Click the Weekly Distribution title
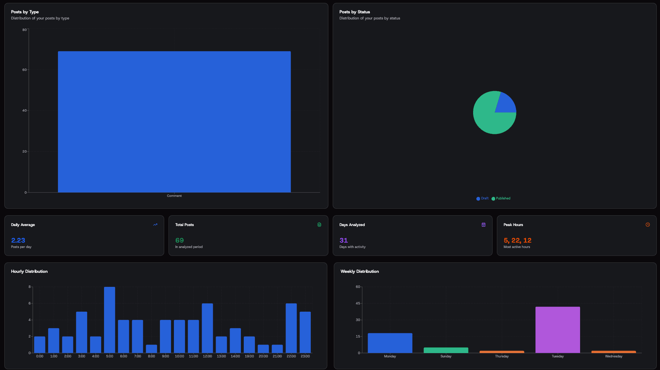 (x=360, y=271)
